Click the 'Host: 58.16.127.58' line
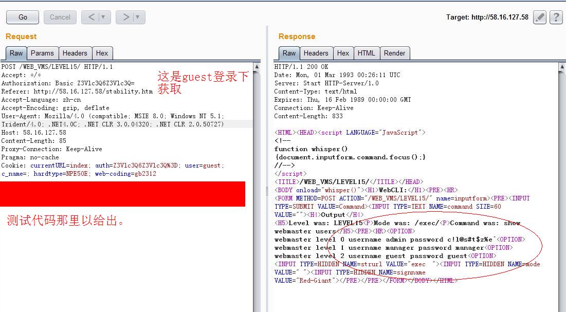This screenshot has height=312, width=566. (34, 133)
